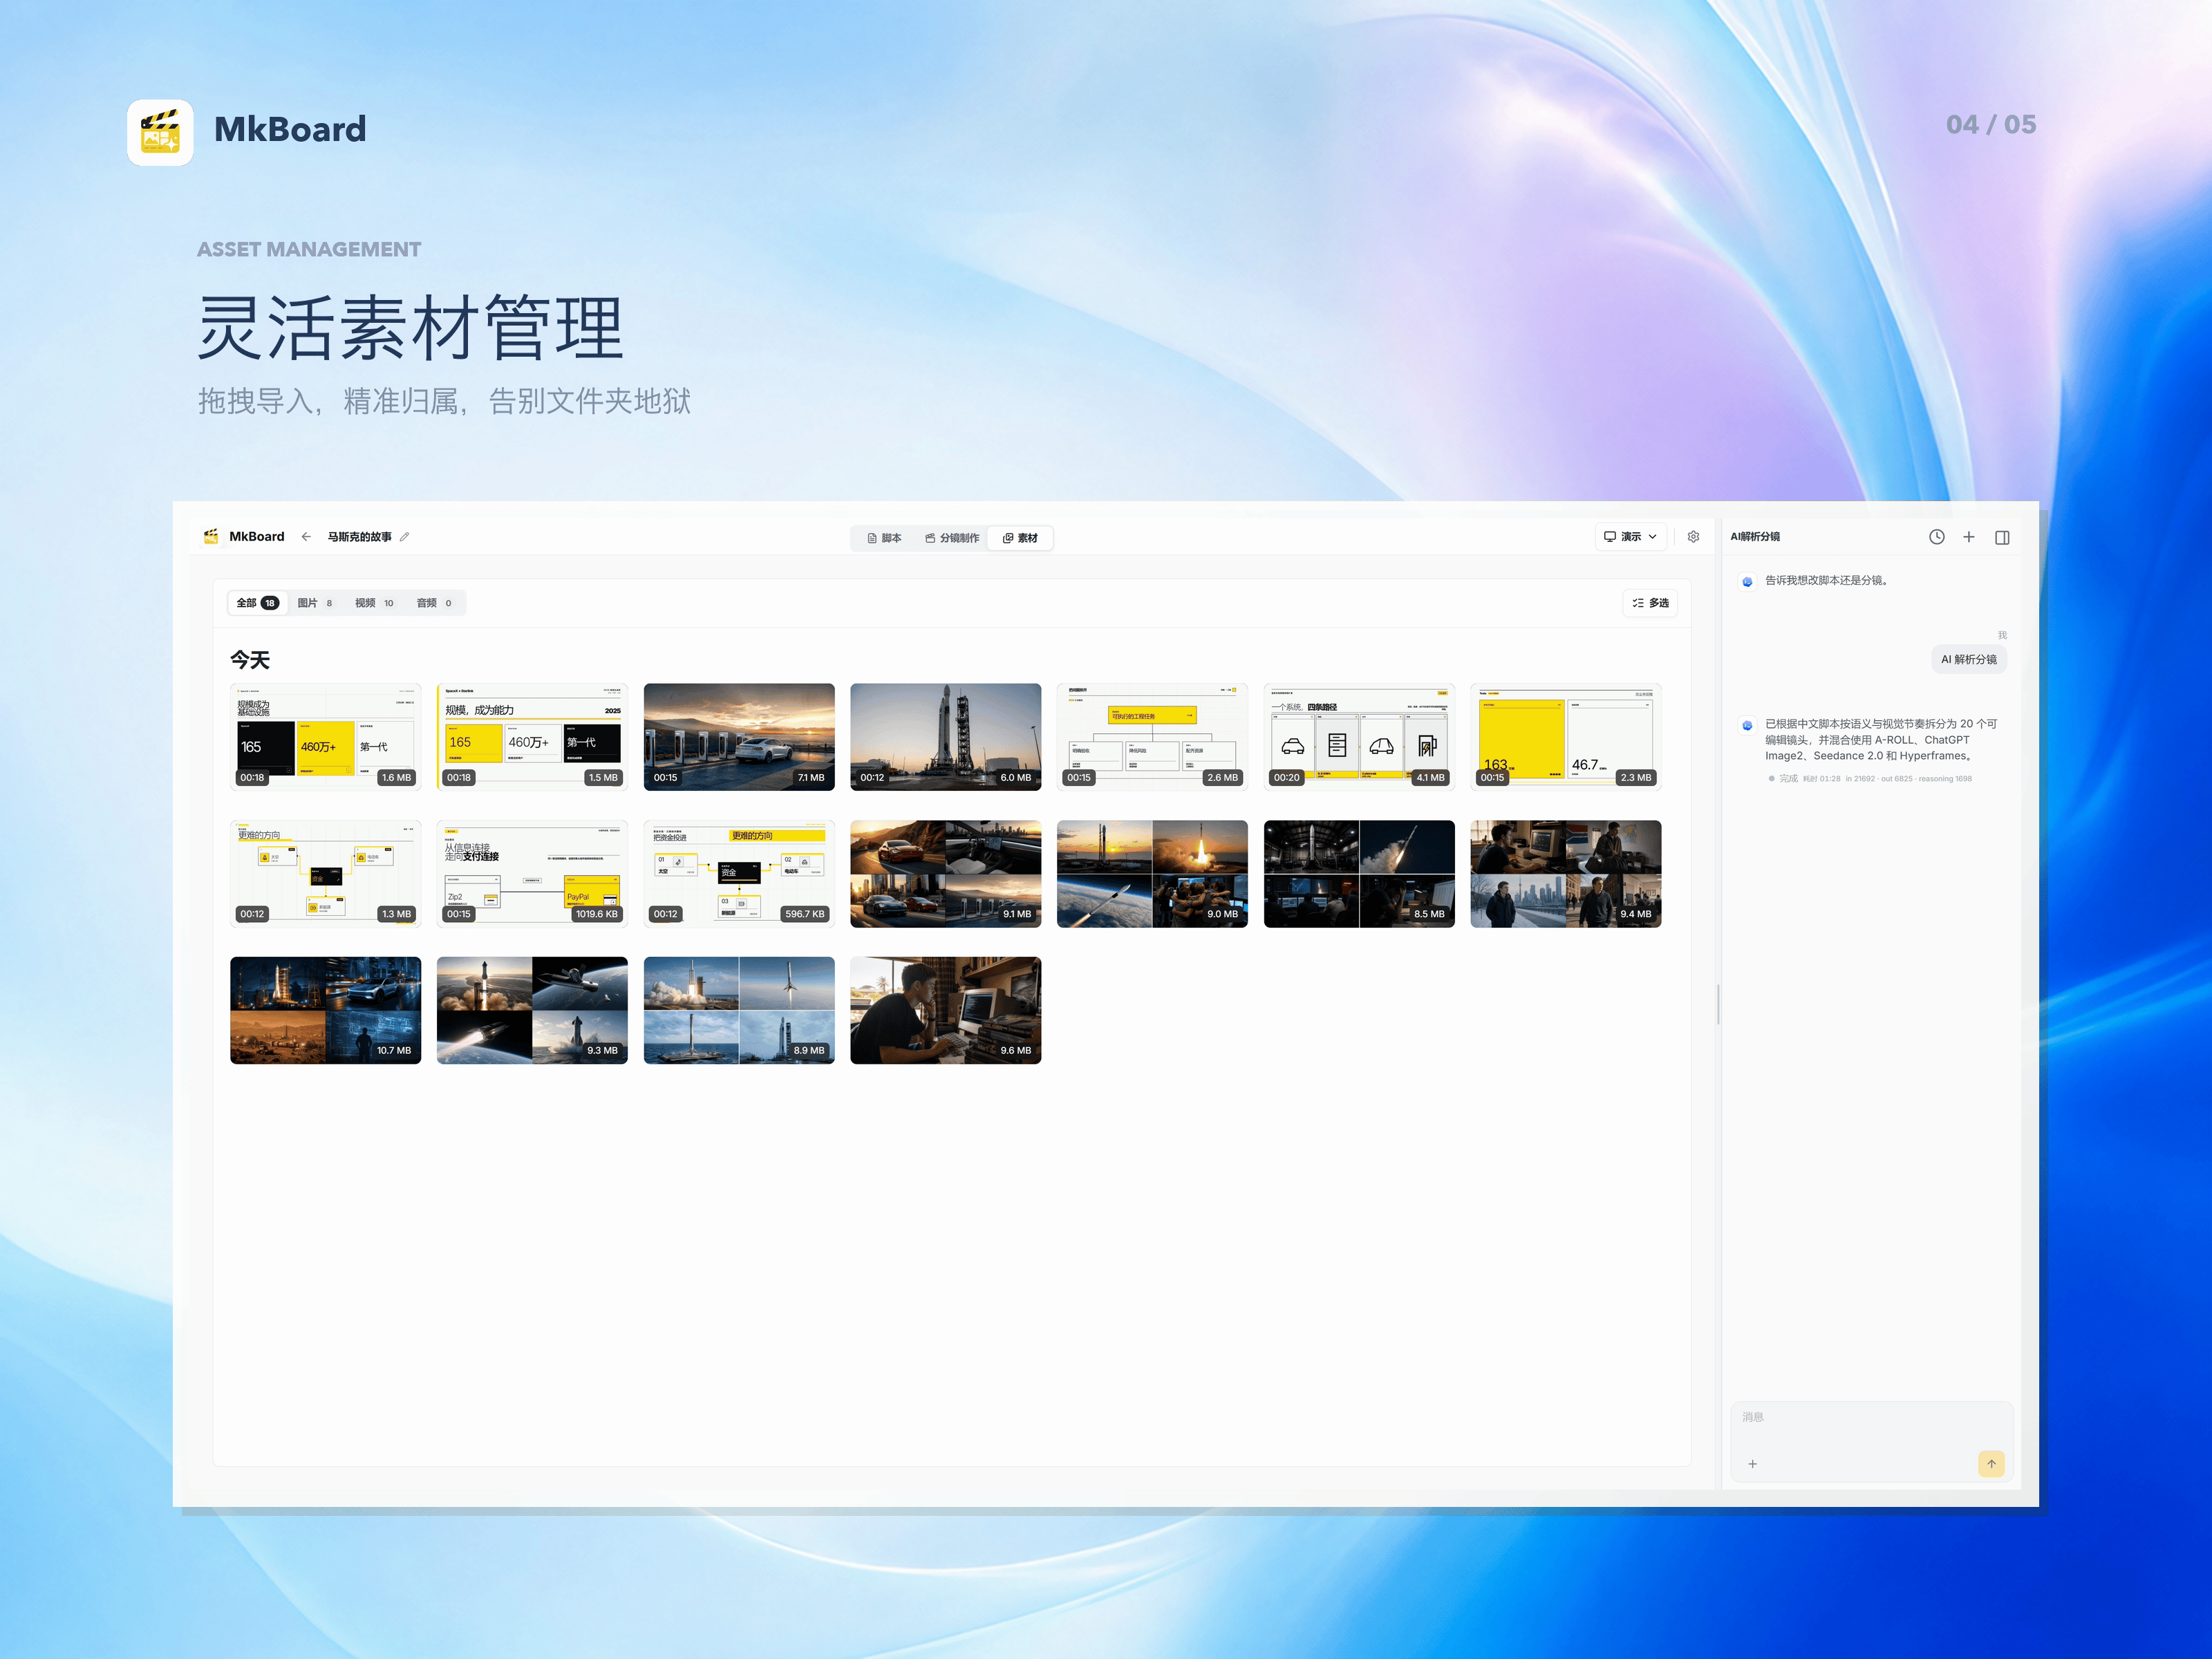The height and width of the screenshot is (1659, 2212).
Task: Go back using the left arrow icon
Action: [x=306, y=537]
